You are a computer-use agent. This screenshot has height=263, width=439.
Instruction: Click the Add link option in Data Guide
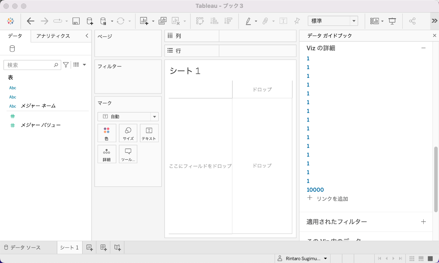(x=327, y=199)
